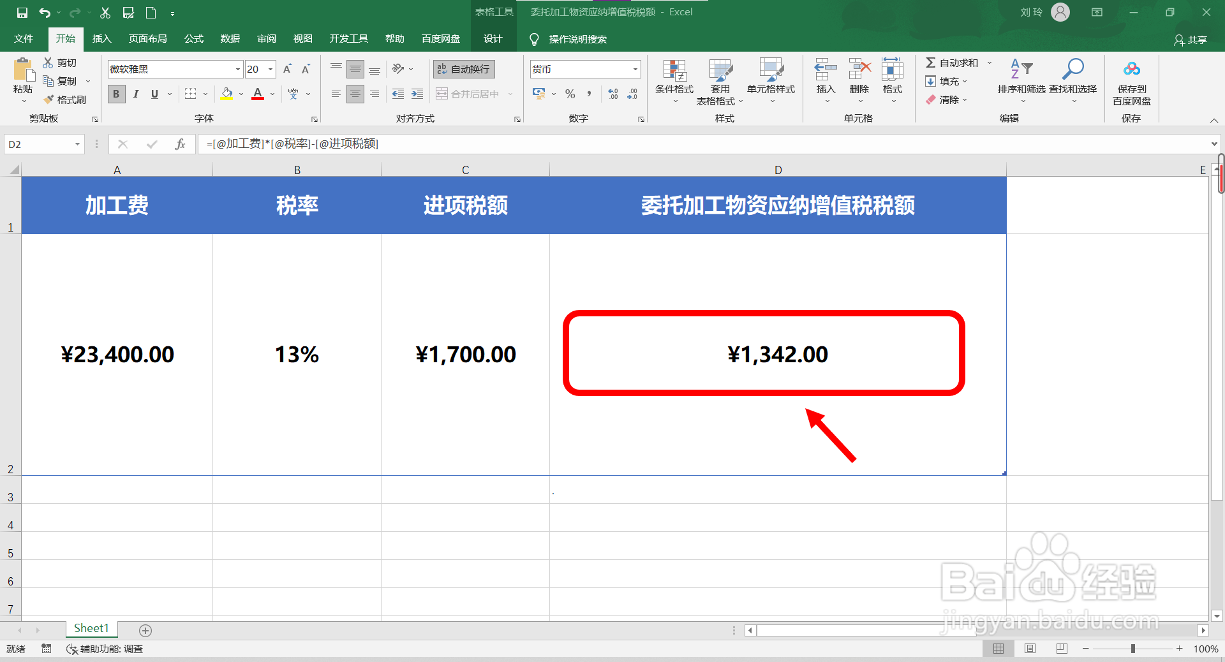The width and height of the screenshot is (1225, 662).
Task: Toggle Middle vertical alignment
Action: click(x=355, y=69)
